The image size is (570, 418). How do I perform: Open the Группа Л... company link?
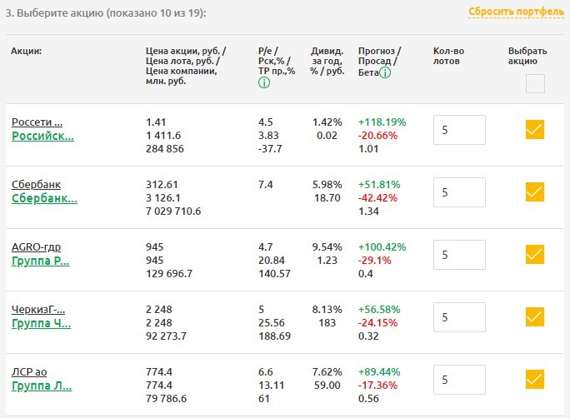pyautogui.click(x=41, y=386)
